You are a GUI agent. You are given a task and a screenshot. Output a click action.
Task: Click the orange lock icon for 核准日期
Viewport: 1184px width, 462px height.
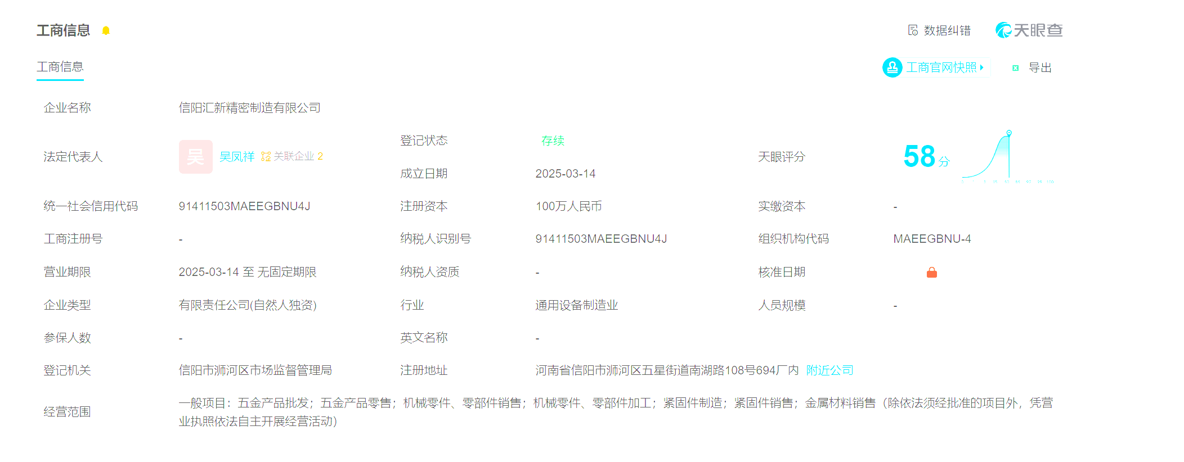pyautogui.click(x=932, y=273)
